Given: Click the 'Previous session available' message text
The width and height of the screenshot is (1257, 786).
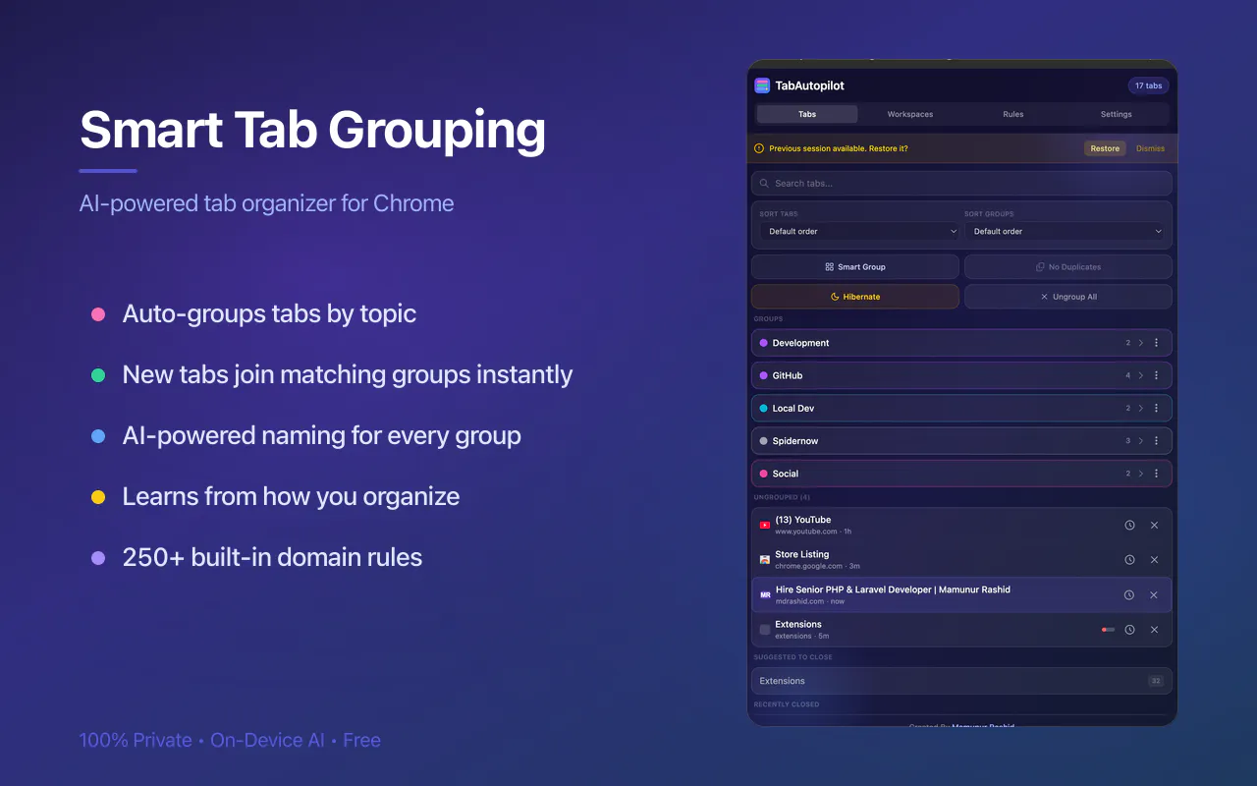Looking at the screenshot, I should click(839, 148).
